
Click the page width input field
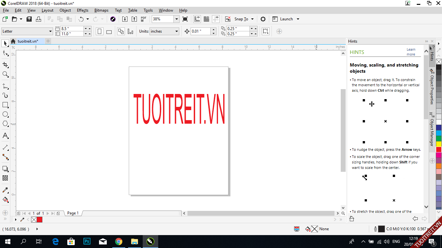(72, 29)
